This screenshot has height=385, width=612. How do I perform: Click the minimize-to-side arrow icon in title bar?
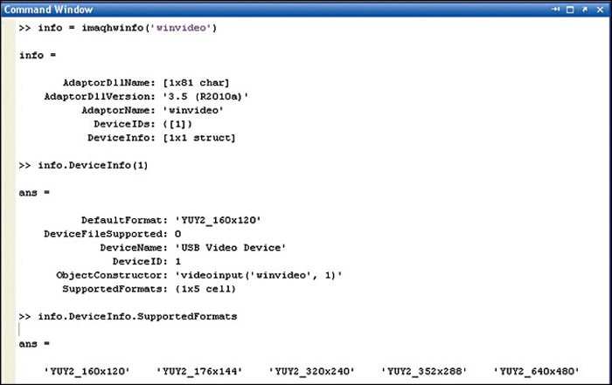tap(556, 10)
